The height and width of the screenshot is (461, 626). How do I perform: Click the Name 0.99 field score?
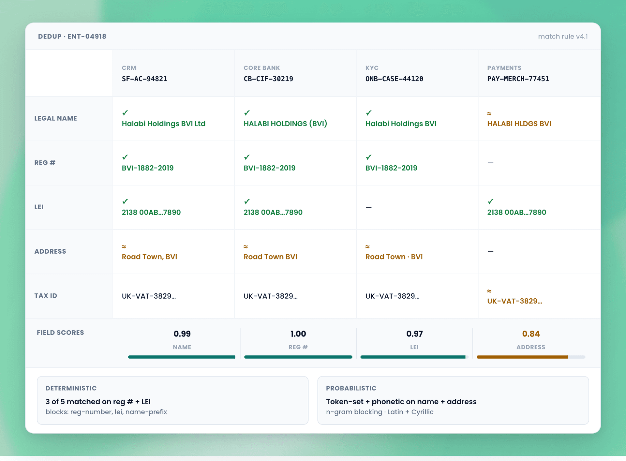[182, 334]
